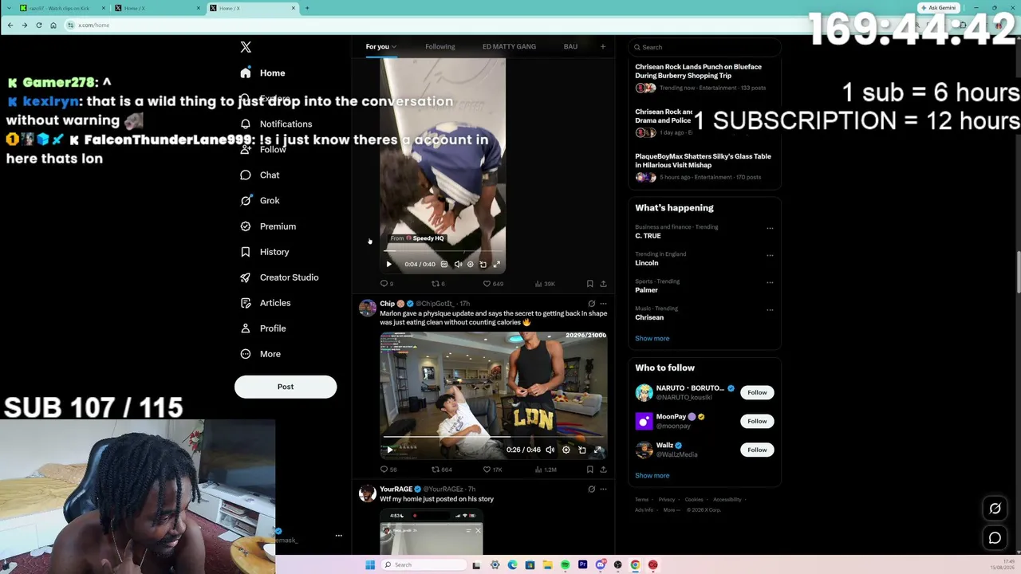Share Chip's post
Image resolution: width=1021 pixels, height=574 pixels.
pyautogui.click(x=603, y=470)
